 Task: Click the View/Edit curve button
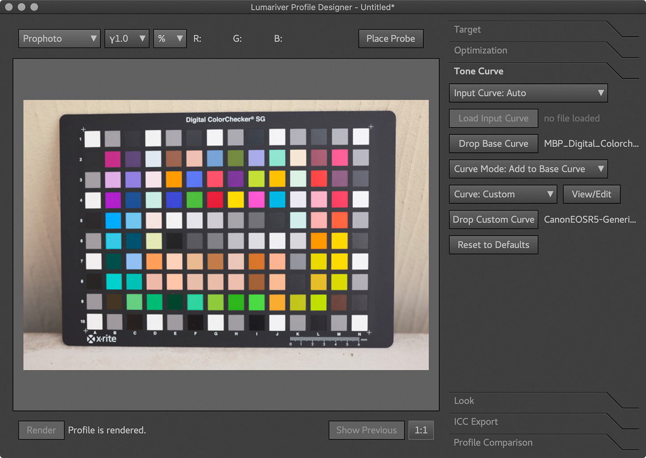tap(591, 194)
